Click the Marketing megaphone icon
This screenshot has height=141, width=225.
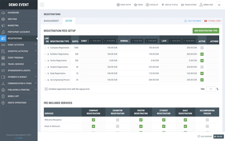[3, 26]
